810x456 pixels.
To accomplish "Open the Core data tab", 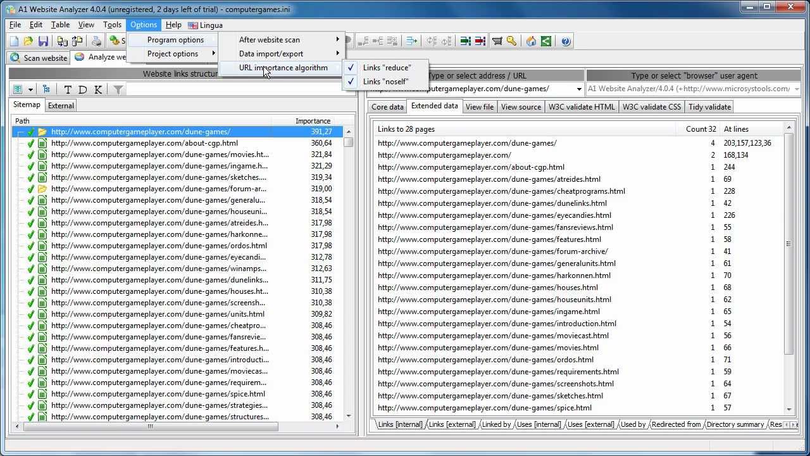I will pyautogui.click(x=387, y=107).
